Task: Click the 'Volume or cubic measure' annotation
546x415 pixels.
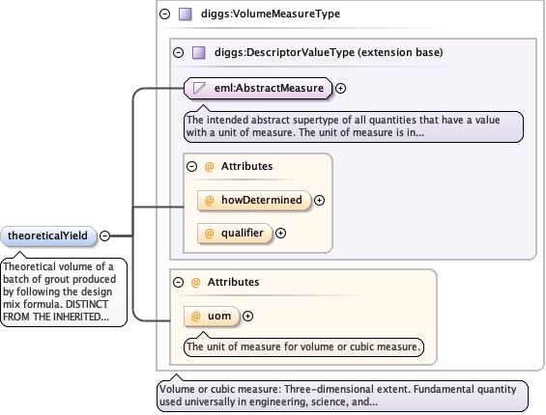Action: tap(342, 396)
